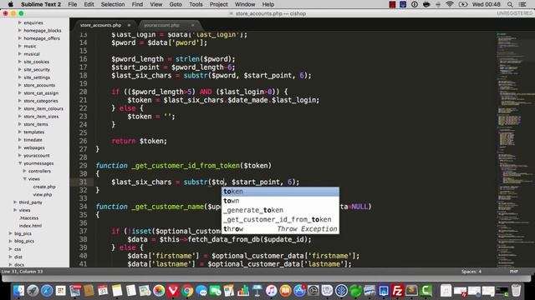Open Spotlight search magnifier in menu bar
535x300 pixels.
pos(510,4)
